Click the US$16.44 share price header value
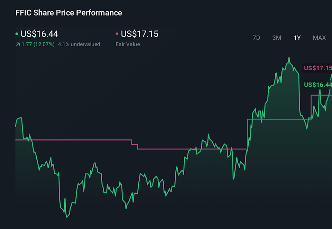The height and width of the screenshot is (229, 332). coord(39,34)
